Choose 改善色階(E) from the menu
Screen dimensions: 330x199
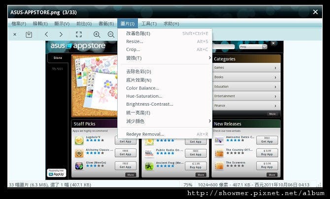(x=165, y=33)
